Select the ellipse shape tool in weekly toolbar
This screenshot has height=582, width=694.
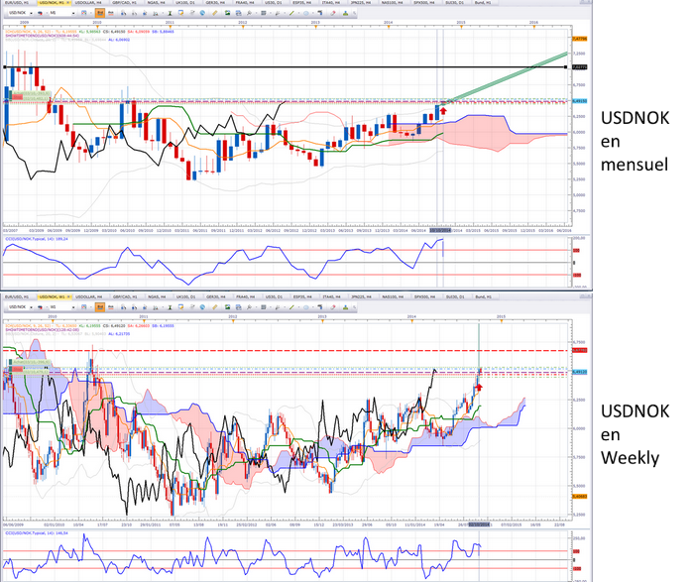click(305, 307)
